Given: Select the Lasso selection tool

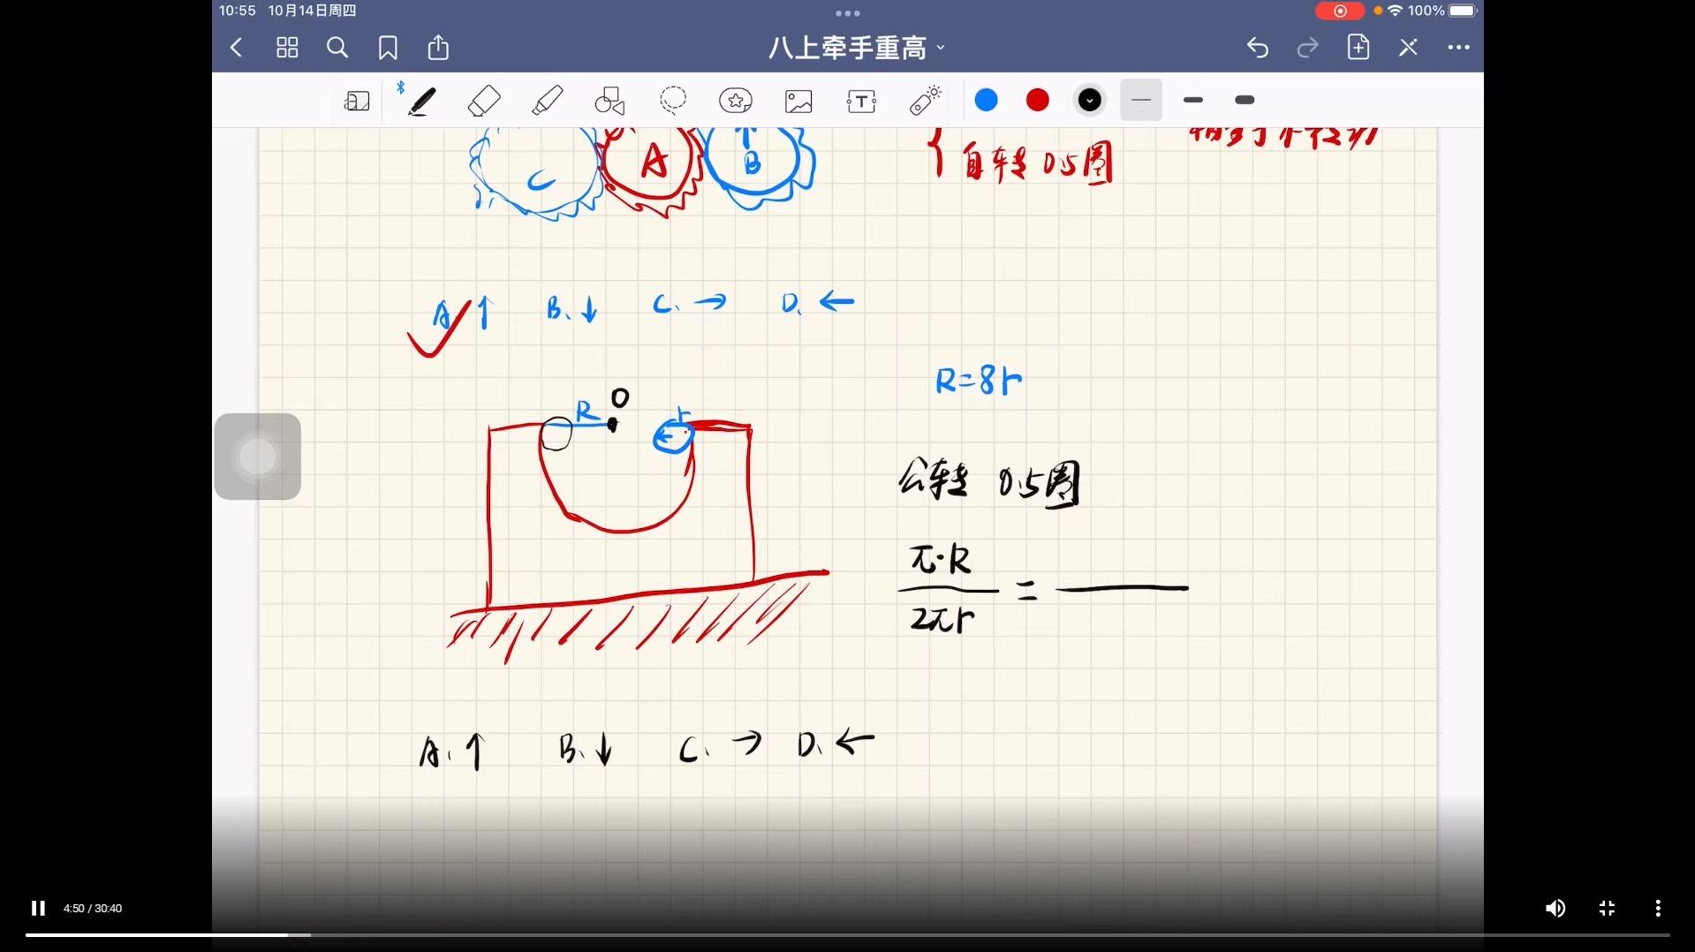Looking at the screenshot, I should coord(673,101).
